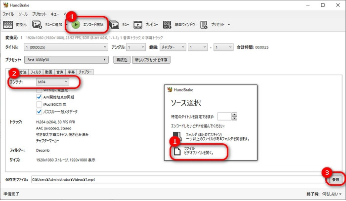
Task: Switch to the フィルタ tab
Action: pos(36,72)
